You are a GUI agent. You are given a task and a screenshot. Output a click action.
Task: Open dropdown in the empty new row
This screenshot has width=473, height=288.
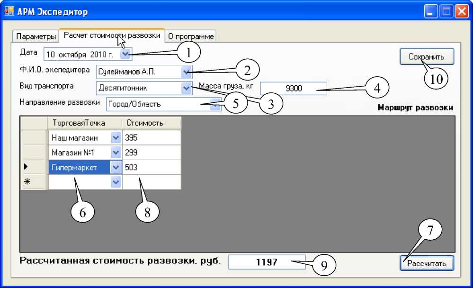coord(116,182)
